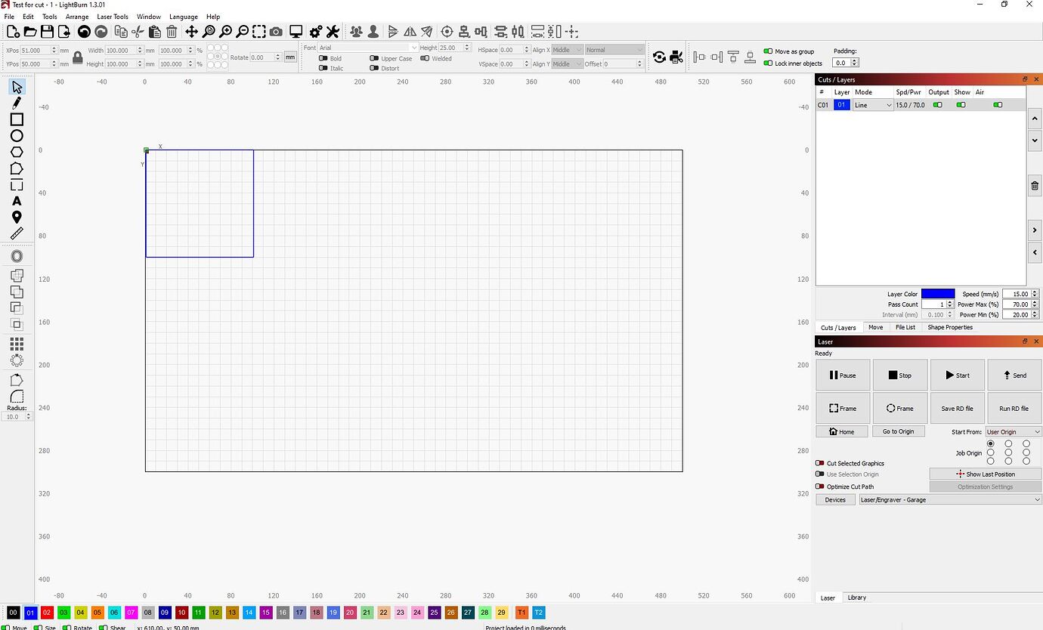Viewport: 1043px width, 630px height.
Task: Open preview window monitor icon
Action: (296, 32)
